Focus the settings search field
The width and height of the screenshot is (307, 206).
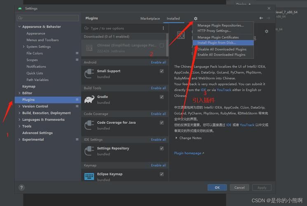48,18
